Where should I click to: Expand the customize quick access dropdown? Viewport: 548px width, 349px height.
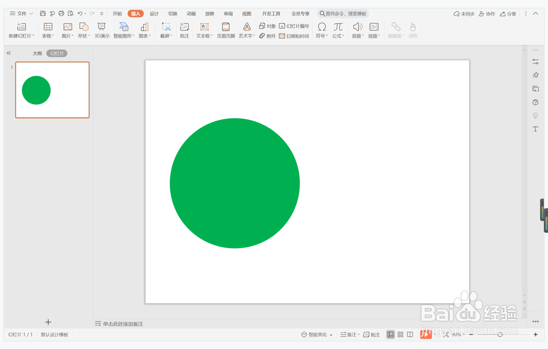point(102,13)
